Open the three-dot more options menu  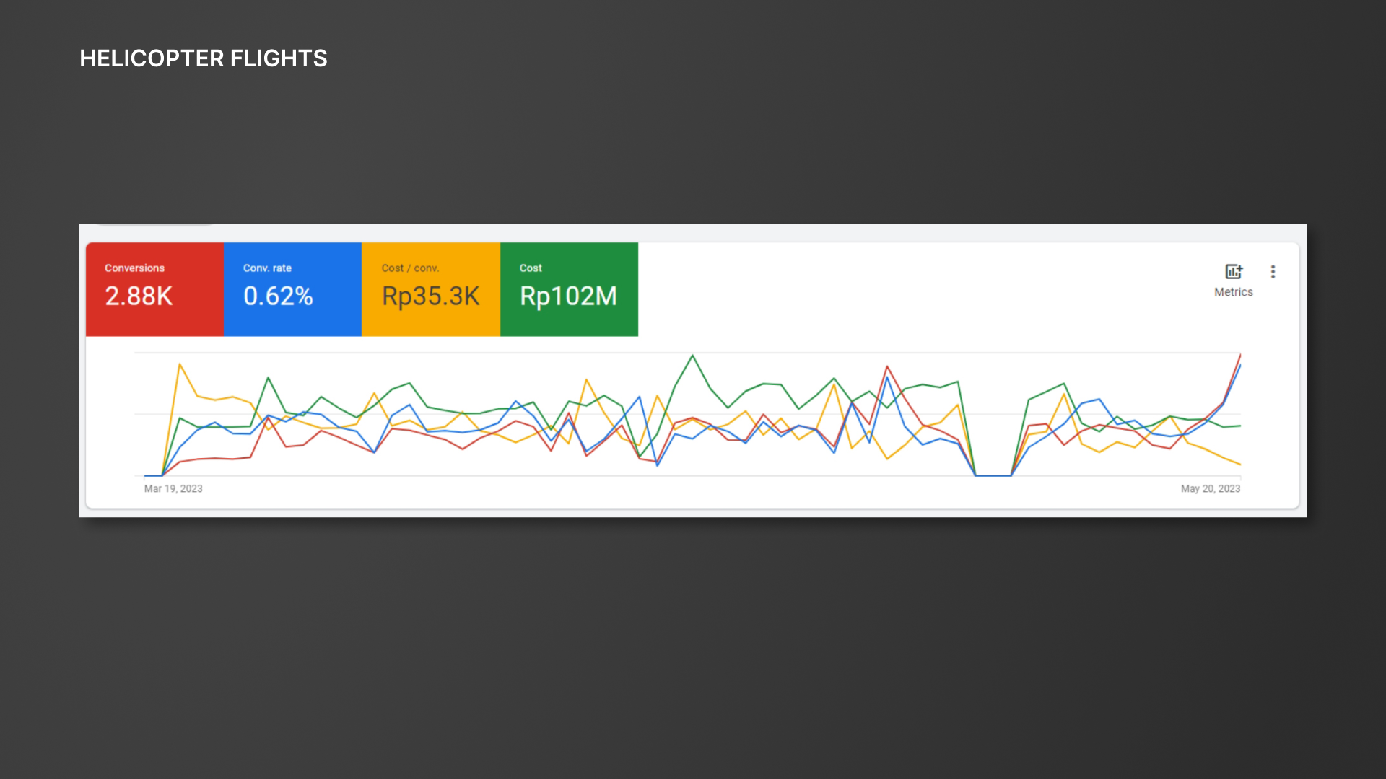coord(1273,272)
